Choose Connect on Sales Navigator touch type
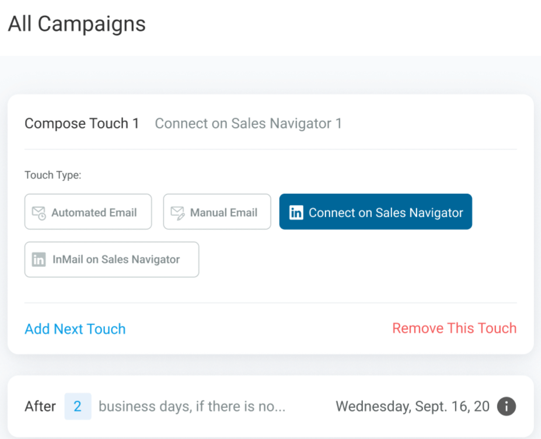Viewport: 541px width, 439px height. coord(375,211)
